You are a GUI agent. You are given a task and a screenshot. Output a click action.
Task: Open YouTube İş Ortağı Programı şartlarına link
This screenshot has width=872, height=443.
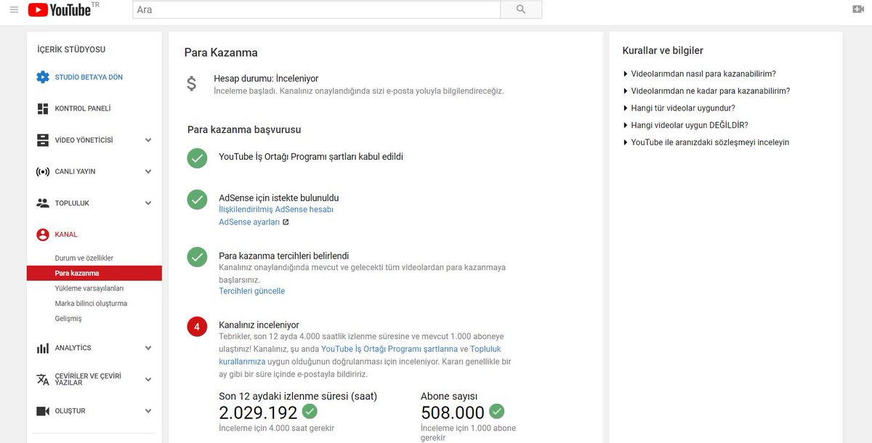tap(389, 349)
